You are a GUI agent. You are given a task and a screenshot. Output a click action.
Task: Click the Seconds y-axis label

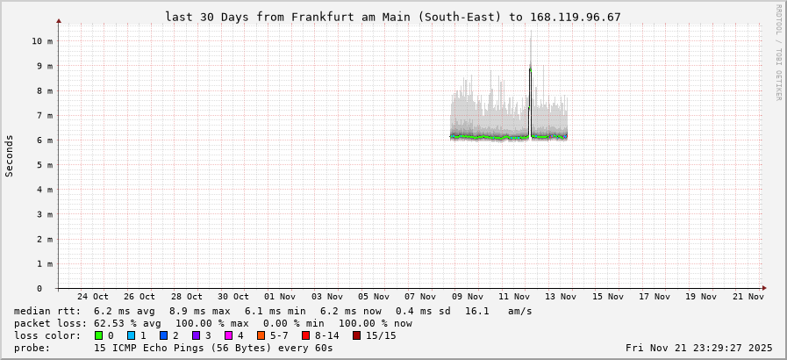[x=10, y=155]
